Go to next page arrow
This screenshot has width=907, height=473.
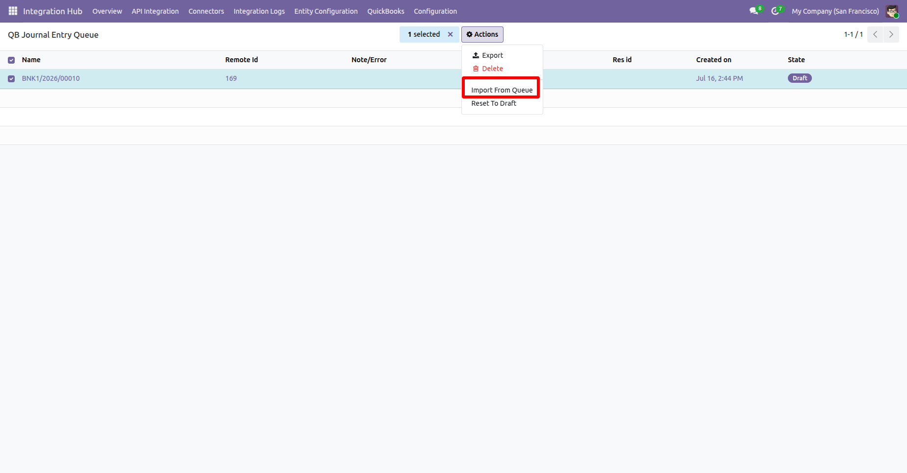click(891, 34)
